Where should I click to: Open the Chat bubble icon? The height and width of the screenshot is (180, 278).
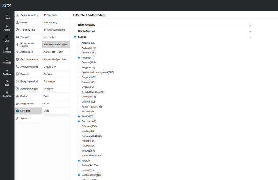click(x=7, y=37)
